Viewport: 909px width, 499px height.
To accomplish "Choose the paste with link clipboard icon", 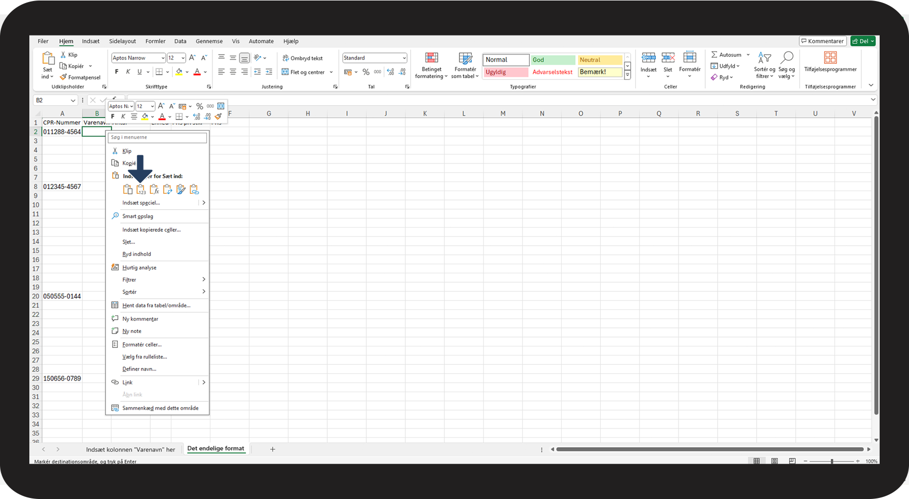I will click(194, 190).
